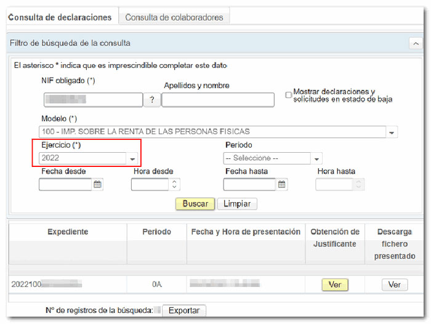
Task: Click the NIF obligado input field
Action: [x=93, y=100]
